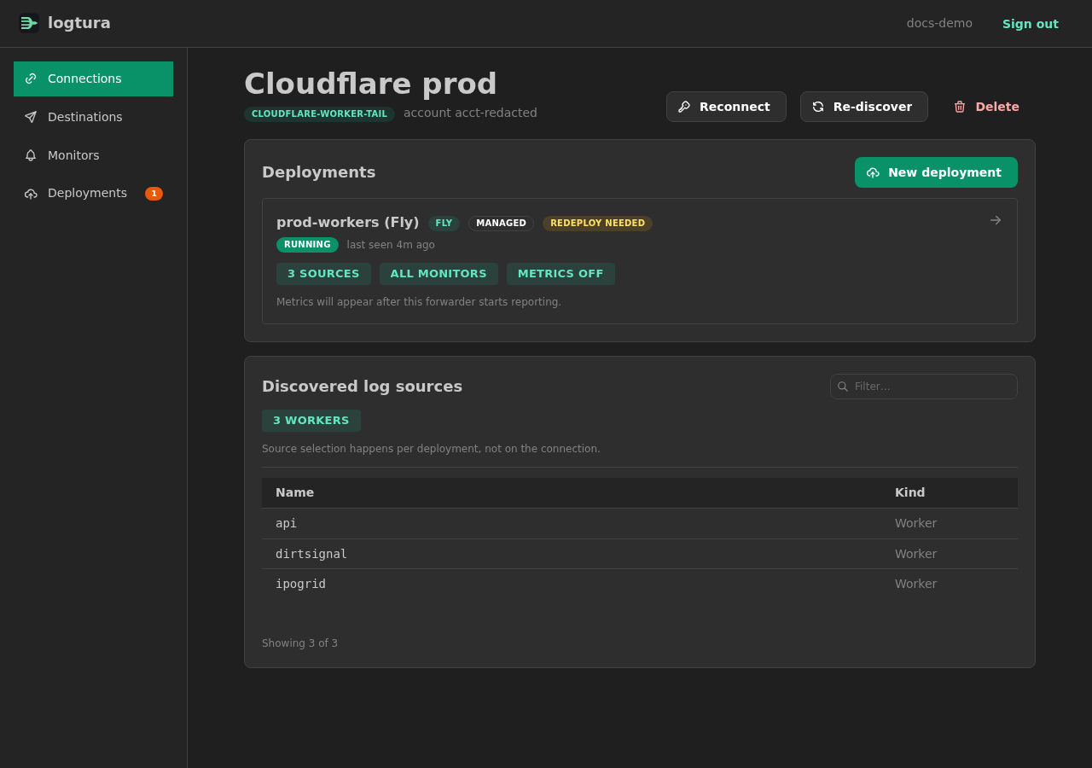Click the "last seen 4m ago" text
Screen dimensions: 1092x768
[x=391, y=245]
